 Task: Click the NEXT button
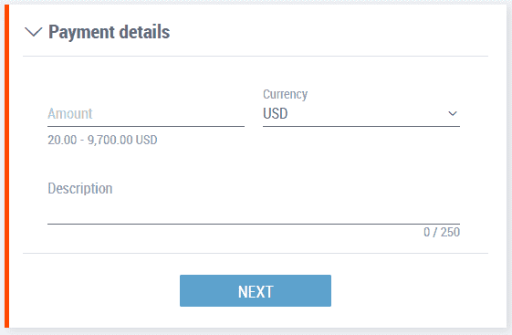256,290
